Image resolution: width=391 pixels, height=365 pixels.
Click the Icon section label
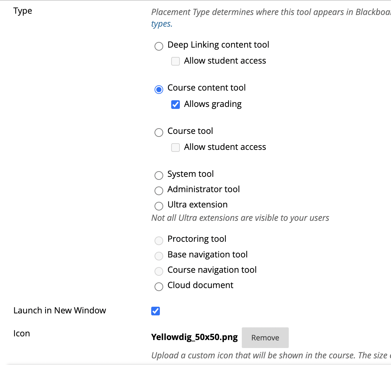click(x=21, y=333)
